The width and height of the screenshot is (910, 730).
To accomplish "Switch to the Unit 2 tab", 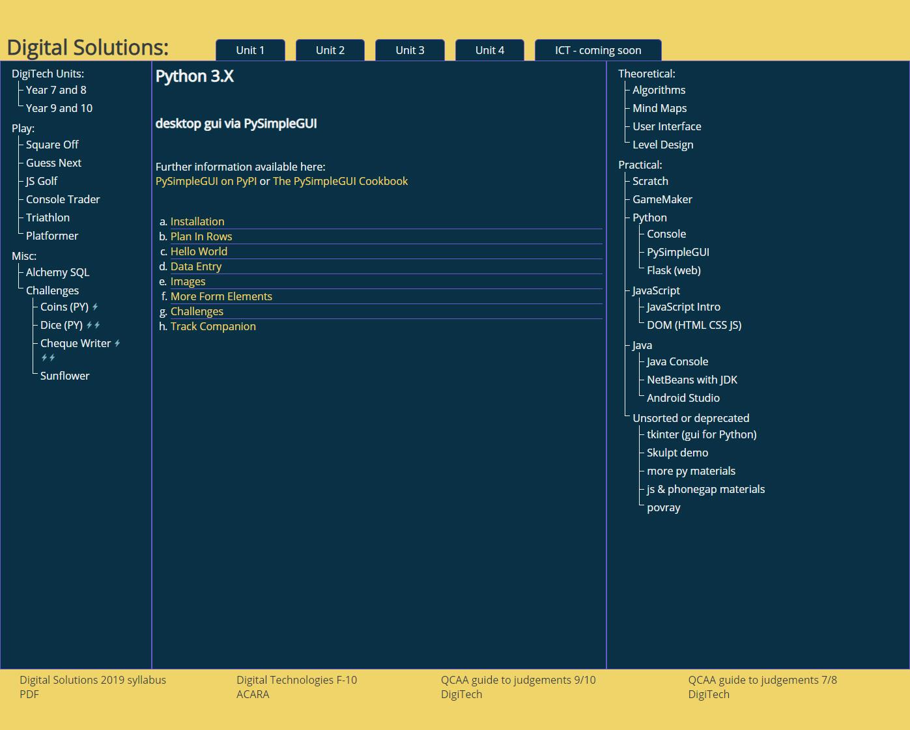I will click(x=330, y=50).
